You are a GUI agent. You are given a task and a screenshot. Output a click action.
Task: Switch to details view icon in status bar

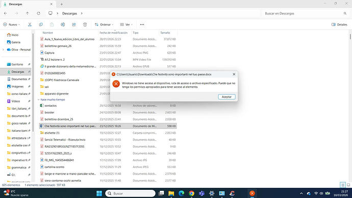(x=343, y=185)
